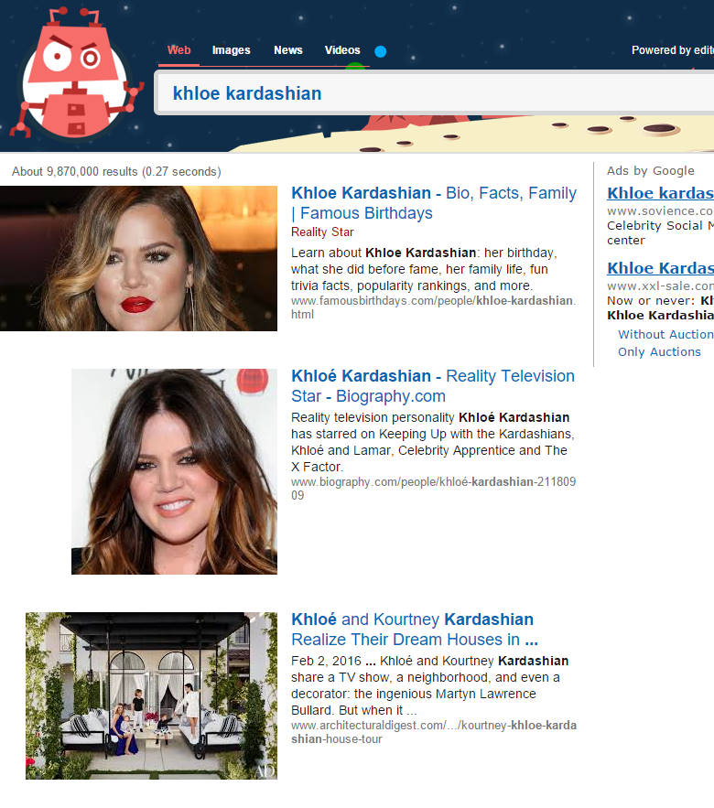This screenshot has height=808, width=714.
Task: Click the red robot mascot logo
Action: pos(75,73)
